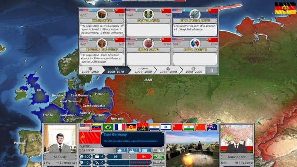Open the Colonial Legacy event icon

click(x=148, y=14)
